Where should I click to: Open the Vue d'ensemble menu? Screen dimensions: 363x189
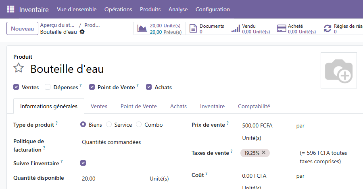[77, 9]
